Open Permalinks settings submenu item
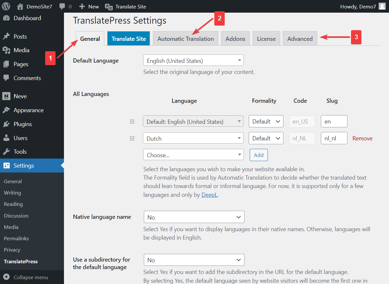This screenshot has width=389, height=284. pyautogui.click(x=16, y=238)
